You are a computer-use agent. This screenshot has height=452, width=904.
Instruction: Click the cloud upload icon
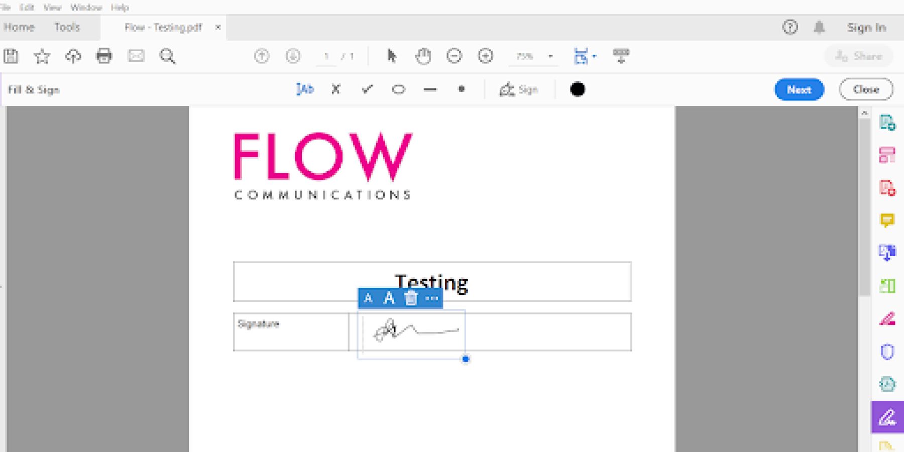tap(73, 56)
